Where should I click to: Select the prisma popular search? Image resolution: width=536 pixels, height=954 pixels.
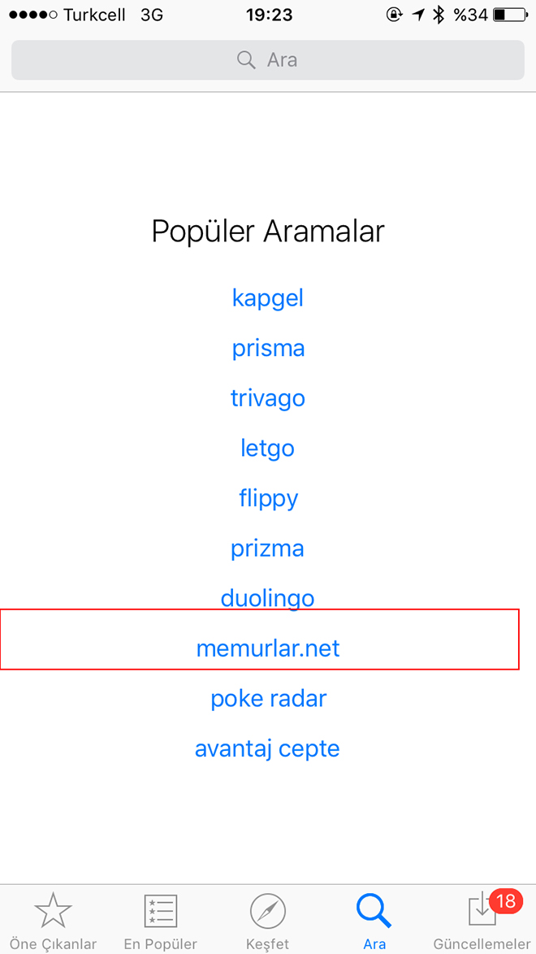(x=268, y=349)
